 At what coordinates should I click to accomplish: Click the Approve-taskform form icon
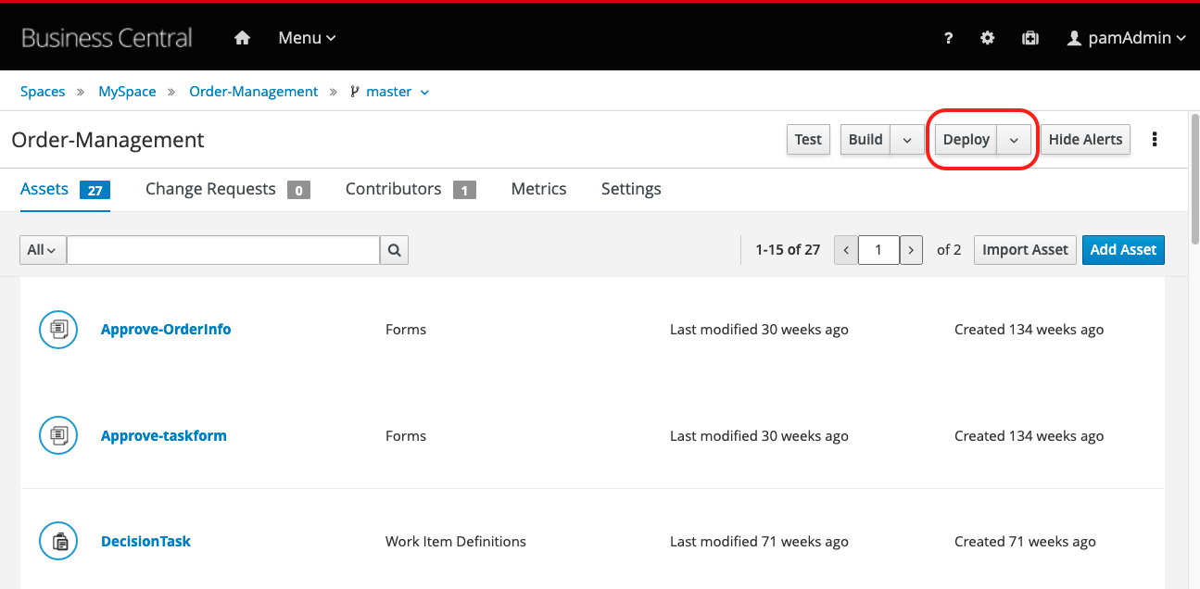point(58,435)
